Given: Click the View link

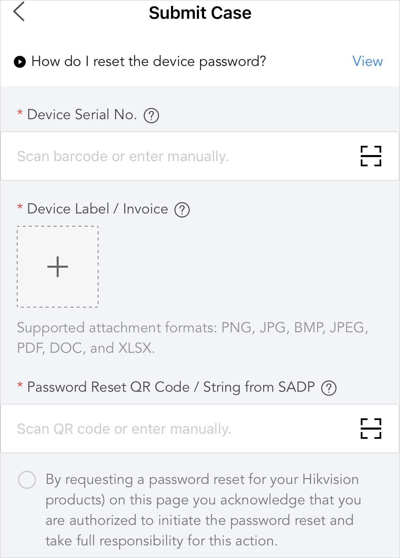Looking at the screenshot, I should 368,61.
